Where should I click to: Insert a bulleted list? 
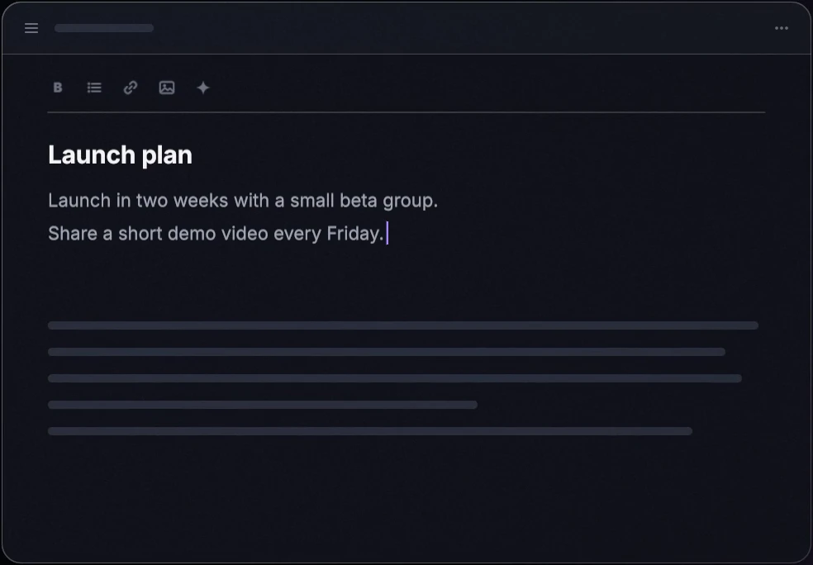(x=94, y=88)
